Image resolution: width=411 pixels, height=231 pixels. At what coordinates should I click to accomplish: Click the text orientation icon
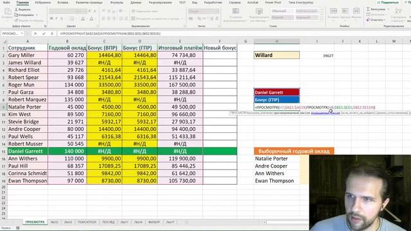(x=121, y=11)
